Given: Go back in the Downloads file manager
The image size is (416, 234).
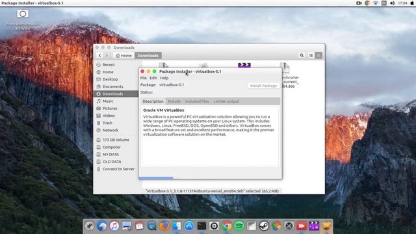Looking at the screenshot, I should tap(99, 55).
